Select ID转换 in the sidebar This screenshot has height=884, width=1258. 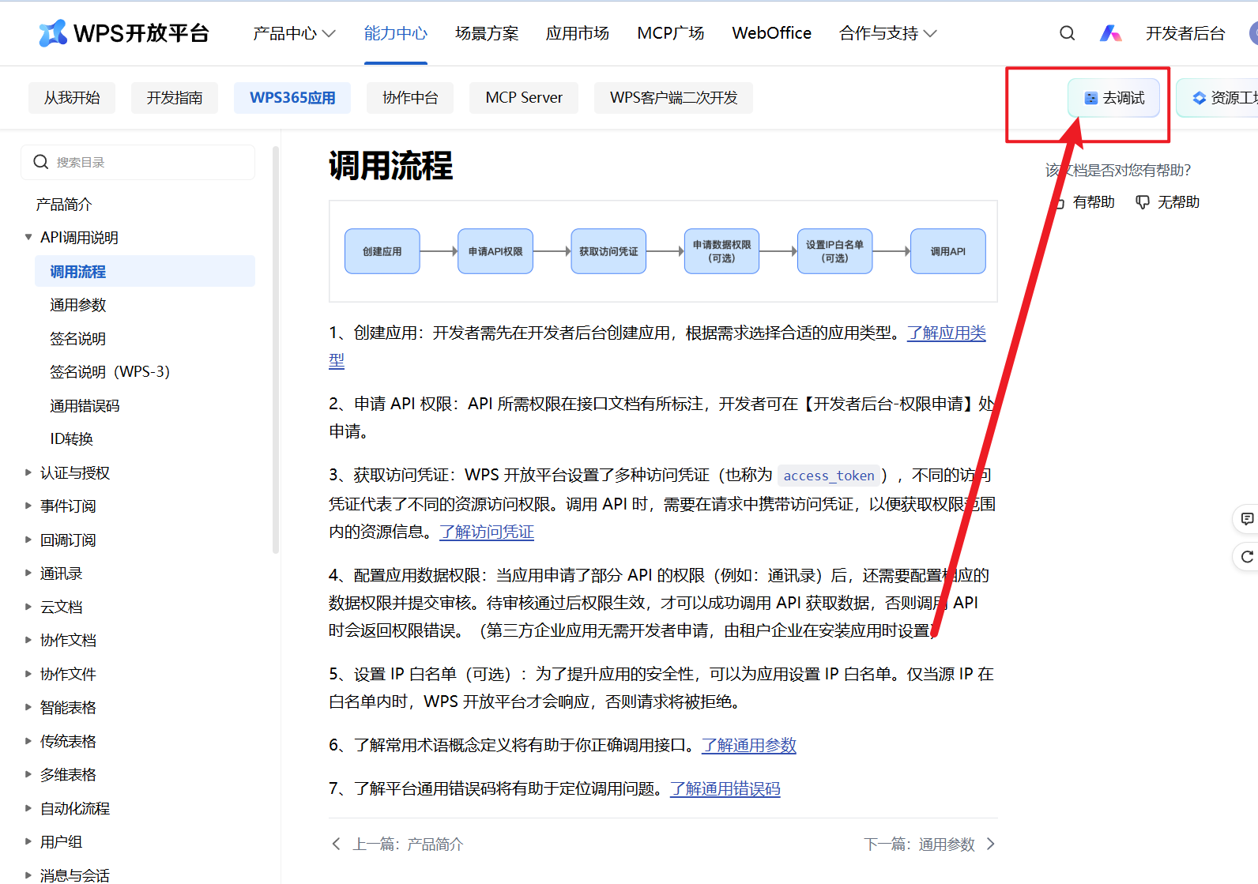tap(72, 439)
